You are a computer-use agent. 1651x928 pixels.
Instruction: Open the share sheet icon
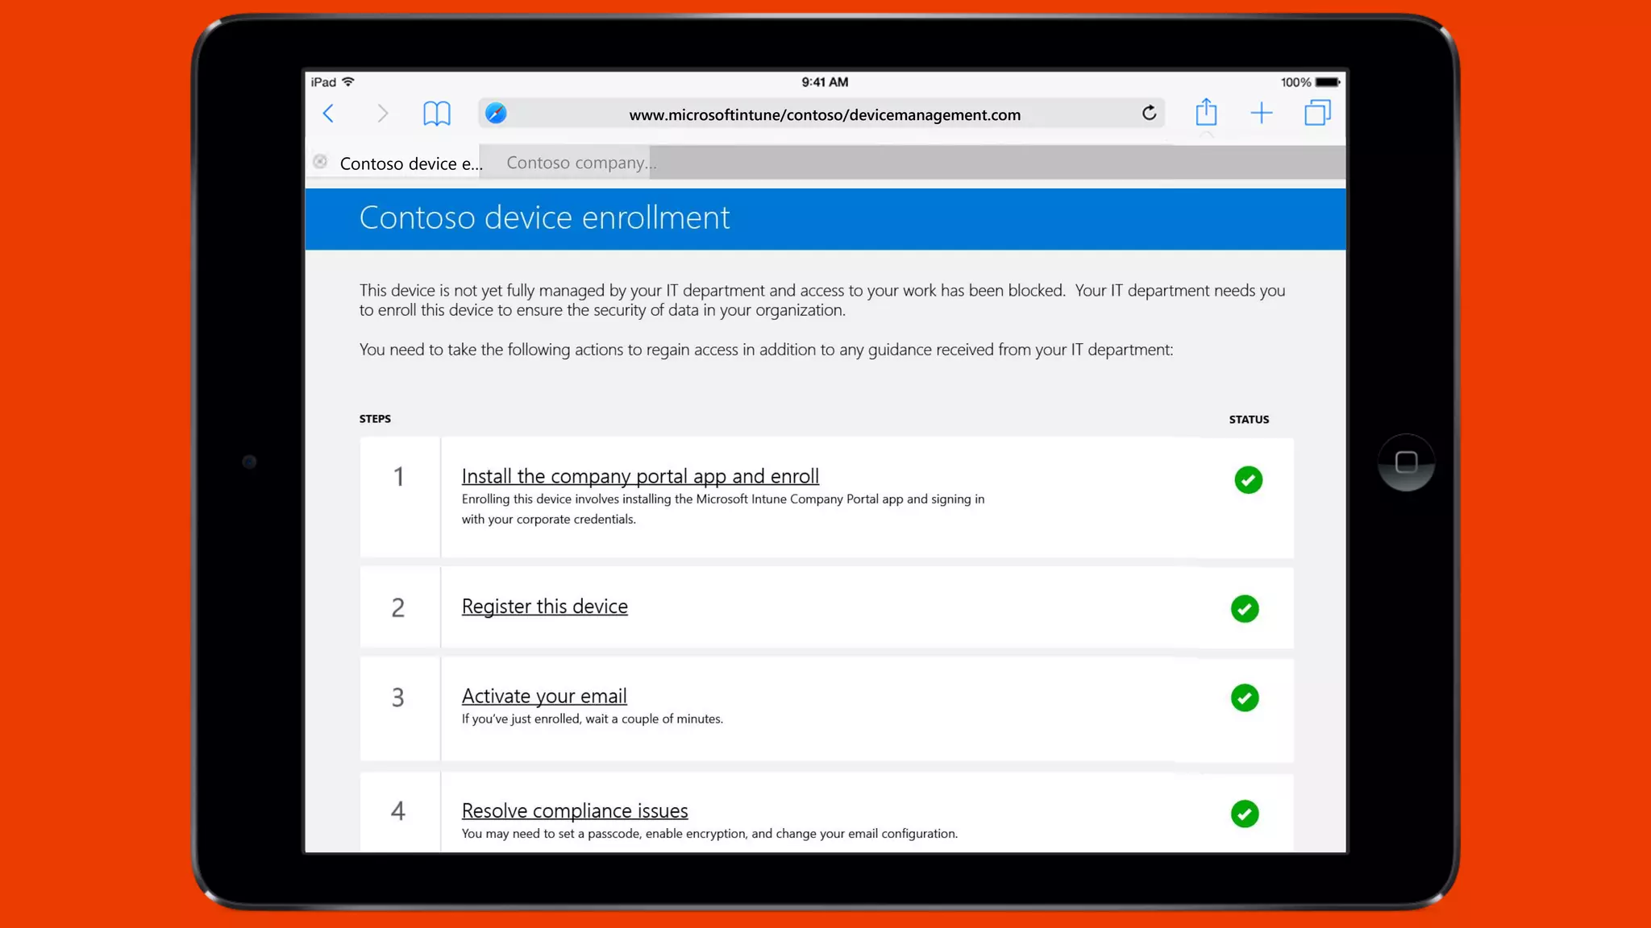tap(1206, 113)
